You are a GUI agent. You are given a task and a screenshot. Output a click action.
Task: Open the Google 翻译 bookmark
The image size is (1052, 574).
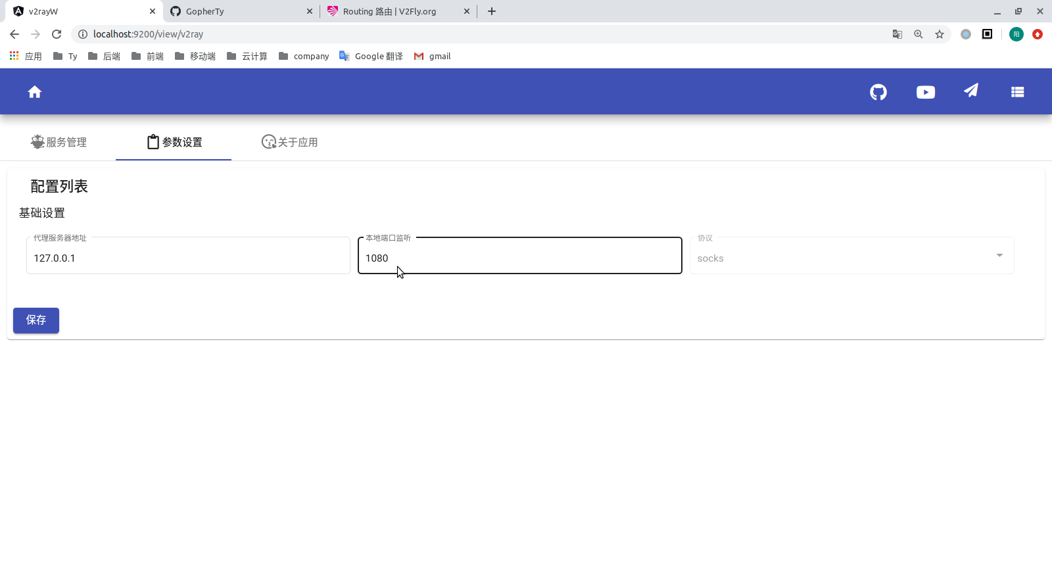point(371,57)
